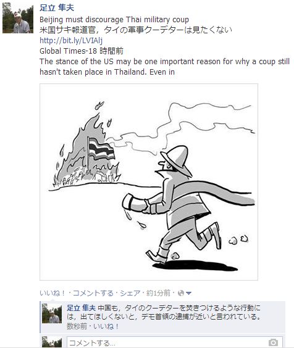Open the poster's profile picture at top
Image resolution: width=294 pixels, height=348 pixels.
18,18
